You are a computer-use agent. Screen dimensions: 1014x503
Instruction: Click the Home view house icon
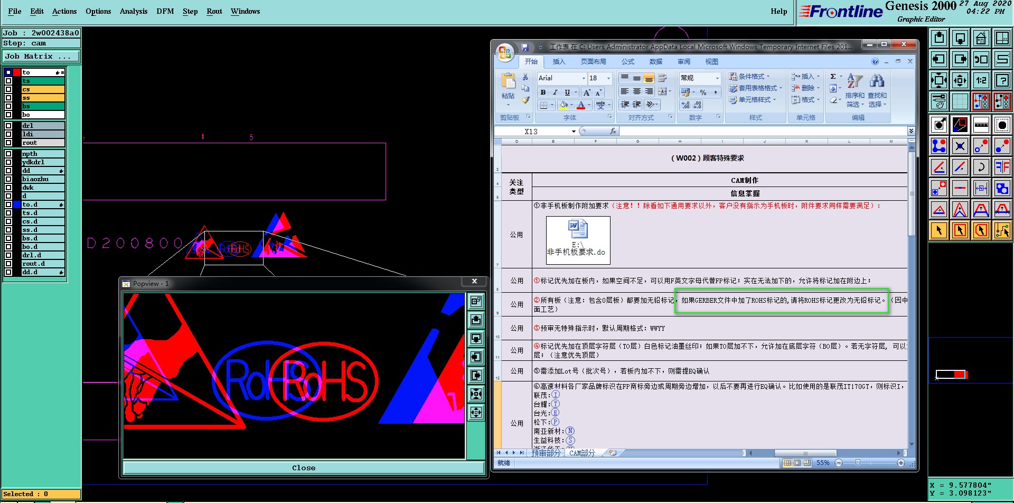(x=981, y=38)
